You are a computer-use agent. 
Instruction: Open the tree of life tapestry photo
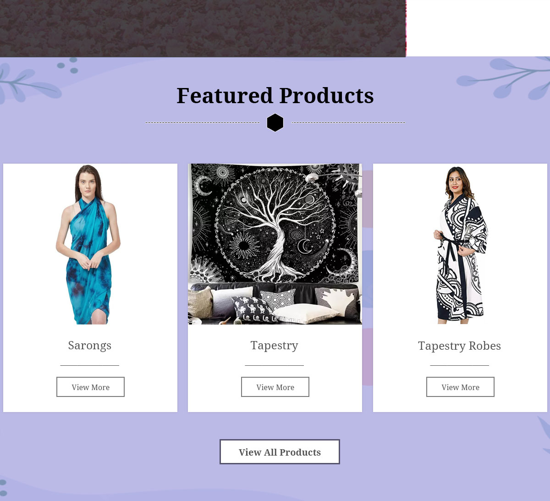[275, 244]
